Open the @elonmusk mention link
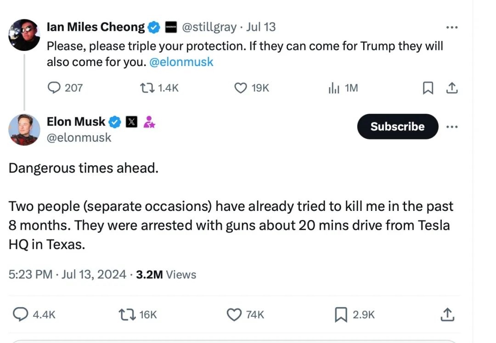Image resolution: width=496 pixels, height=343 pixels. 181,62
